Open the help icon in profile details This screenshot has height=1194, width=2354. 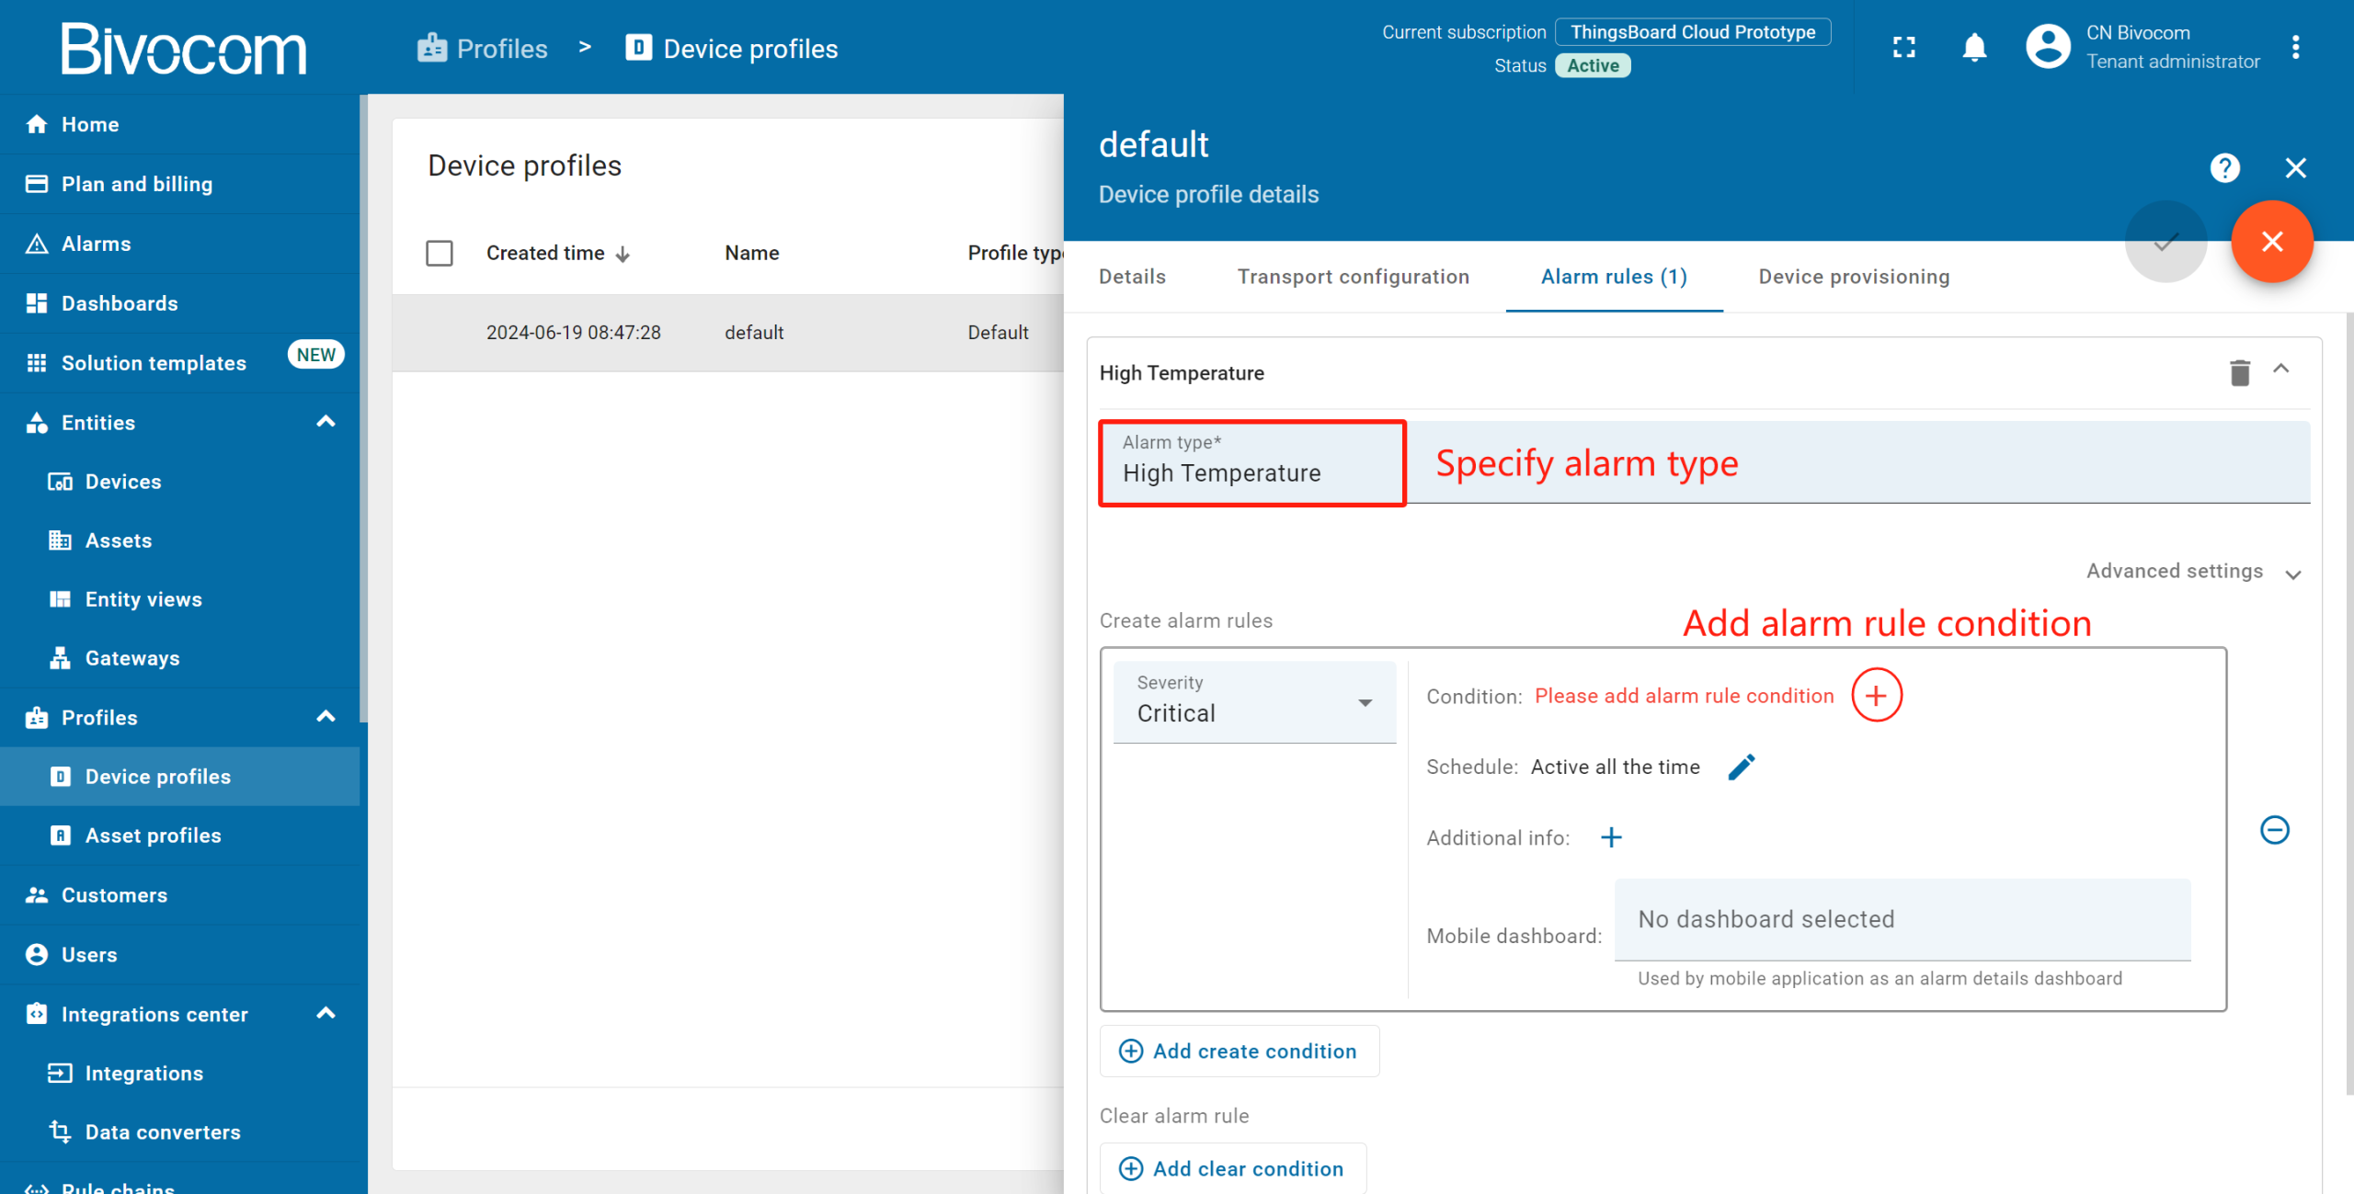pos(2224,168)
